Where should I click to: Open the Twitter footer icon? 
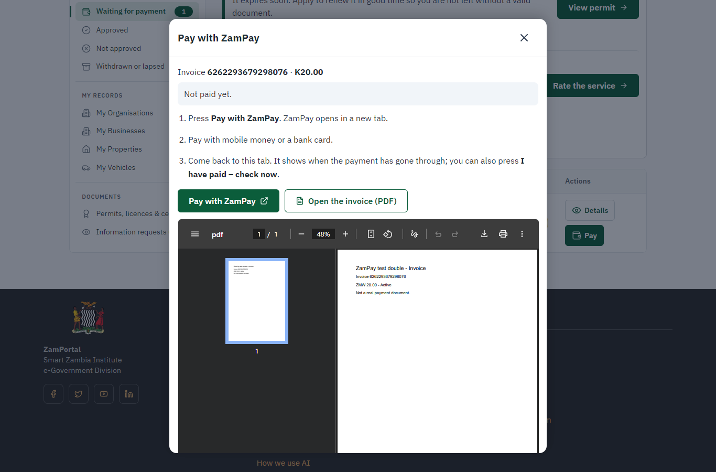79,394
